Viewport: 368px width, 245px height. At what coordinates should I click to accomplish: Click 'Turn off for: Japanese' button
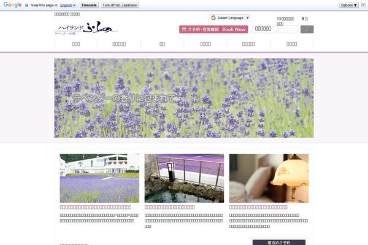click(120, 5)
